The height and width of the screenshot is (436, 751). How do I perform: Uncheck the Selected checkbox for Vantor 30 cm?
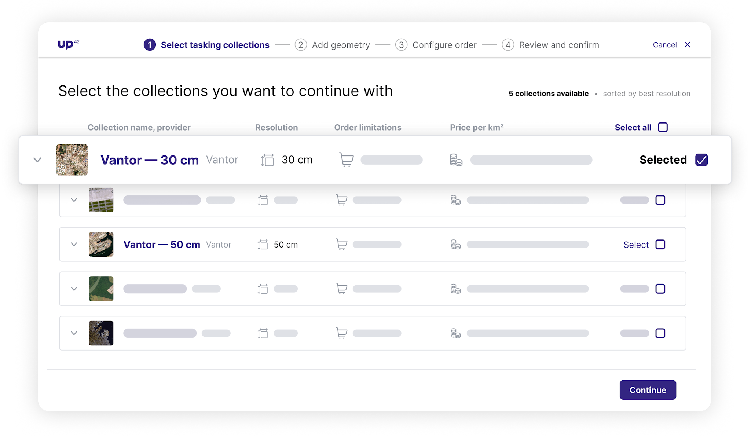[x=701, y=160]
